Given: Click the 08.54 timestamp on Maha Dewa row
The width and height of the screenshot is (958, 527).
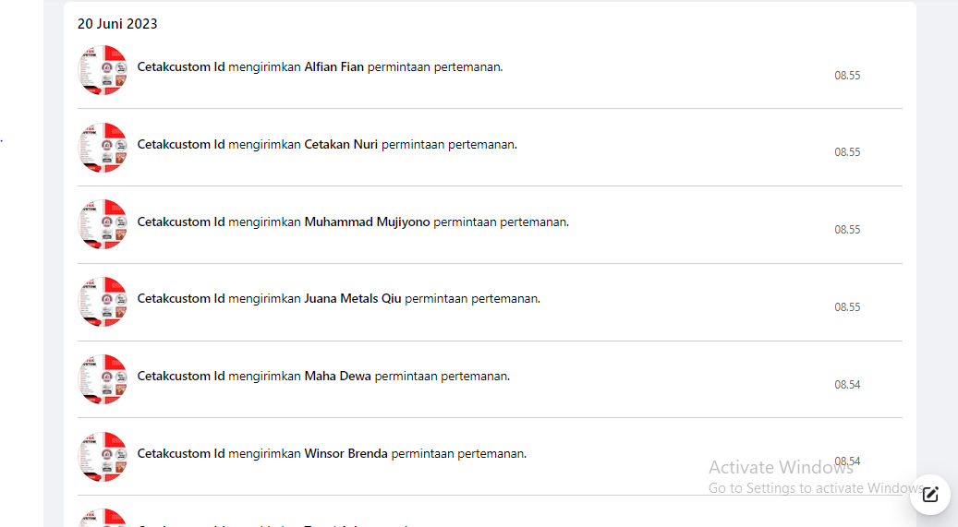Looking at the screenshot, I should [x=847, y=385].
